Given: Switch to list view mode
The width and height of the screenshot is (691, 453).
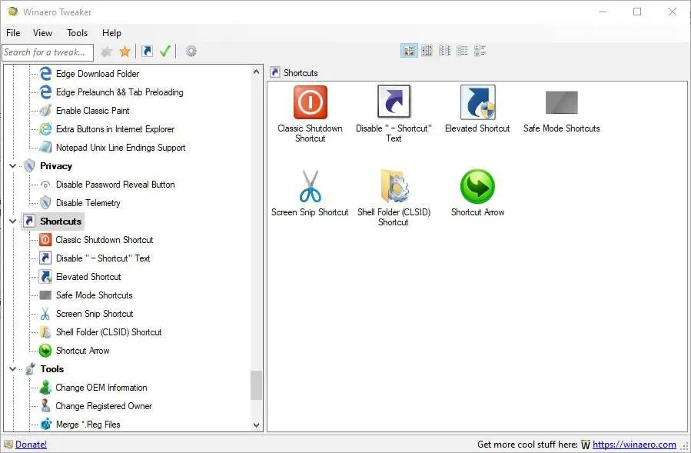Looking at the screenshot, I should click(x=462, y=51).
